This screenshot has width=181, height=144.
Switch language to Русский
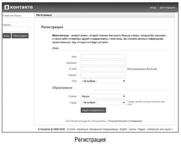click(x=71, y=129)
